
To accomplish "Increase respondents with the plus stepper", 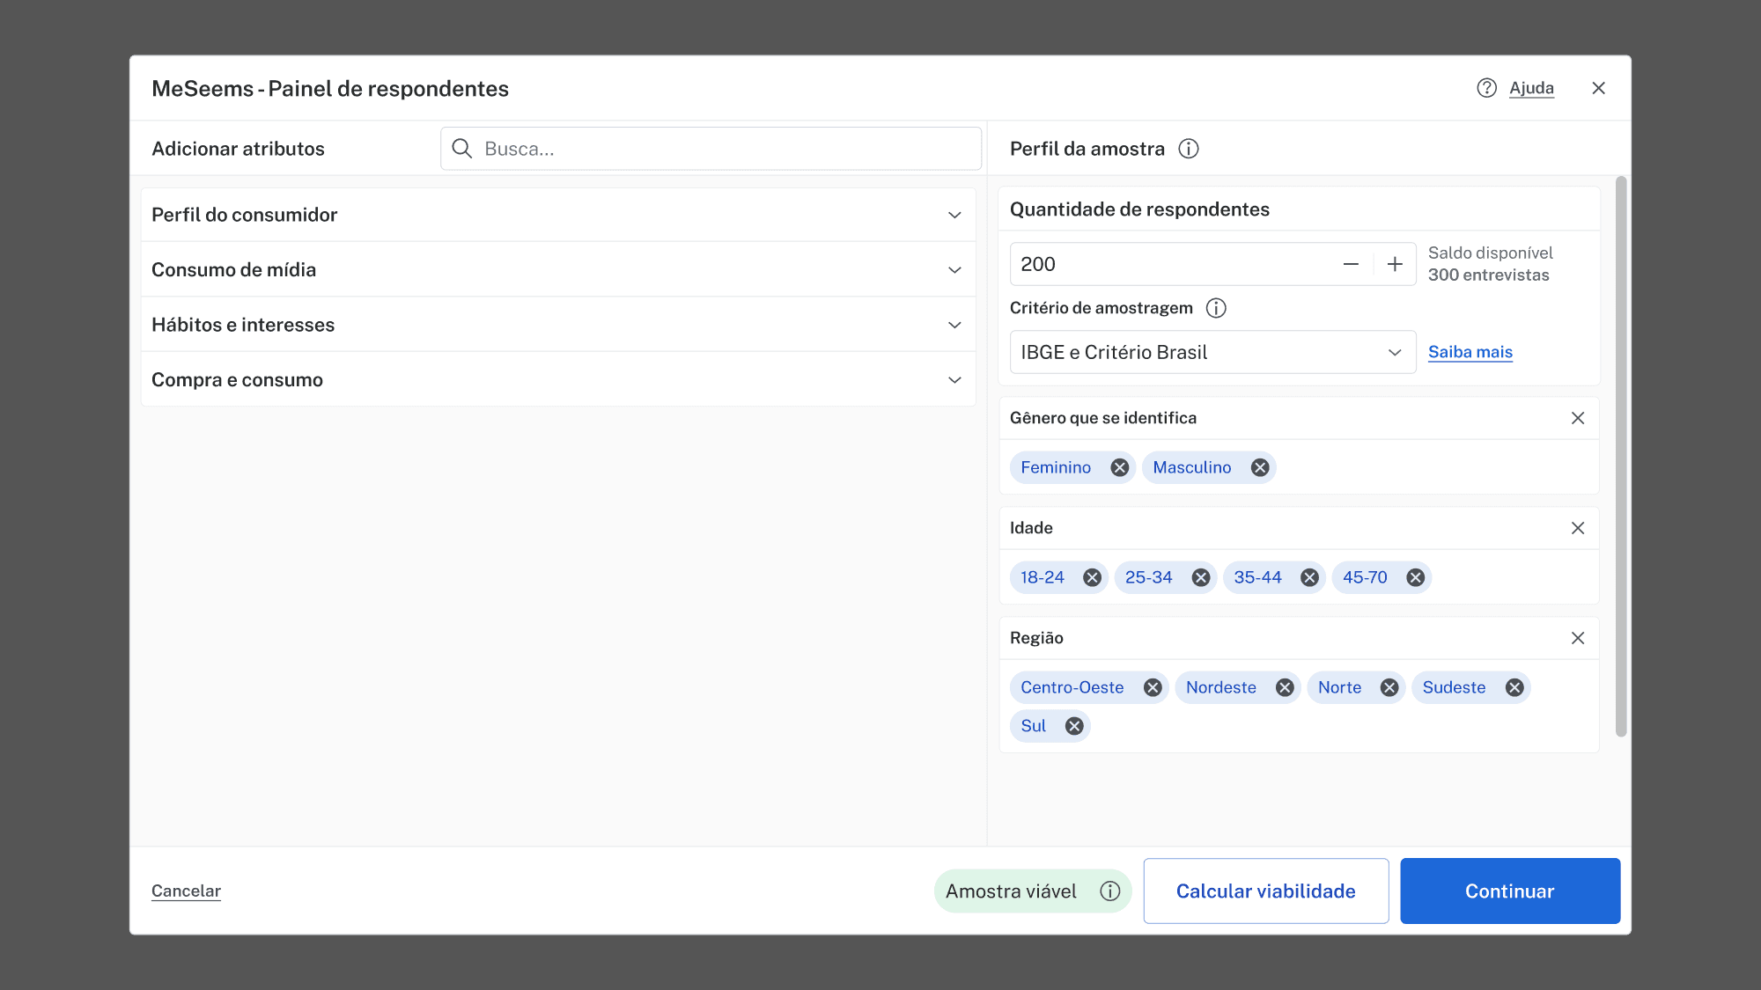I will 1395,263.
